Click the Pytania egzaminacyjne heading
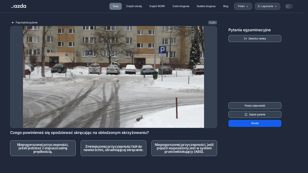308x173 pixels. (249, 30)
